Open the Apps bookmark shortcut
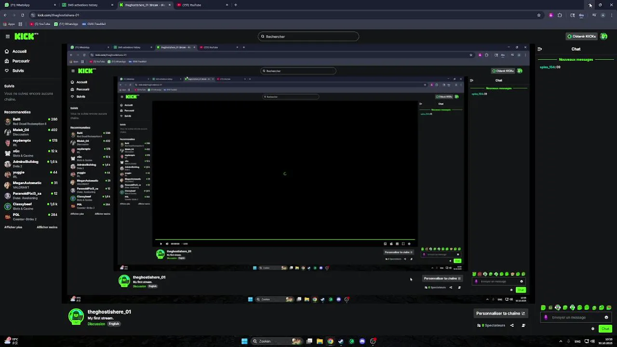Image resolution: width=617 pixels, height=347 pixels. (x=9, y=24)
